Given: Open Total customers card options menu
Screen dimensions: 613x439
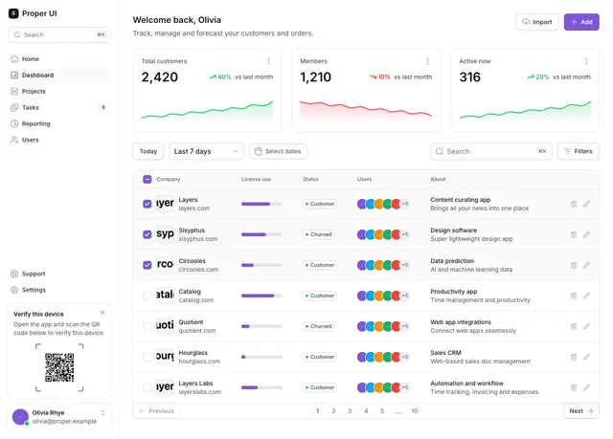Looking at the screenshot, I should tap(268, 61).
